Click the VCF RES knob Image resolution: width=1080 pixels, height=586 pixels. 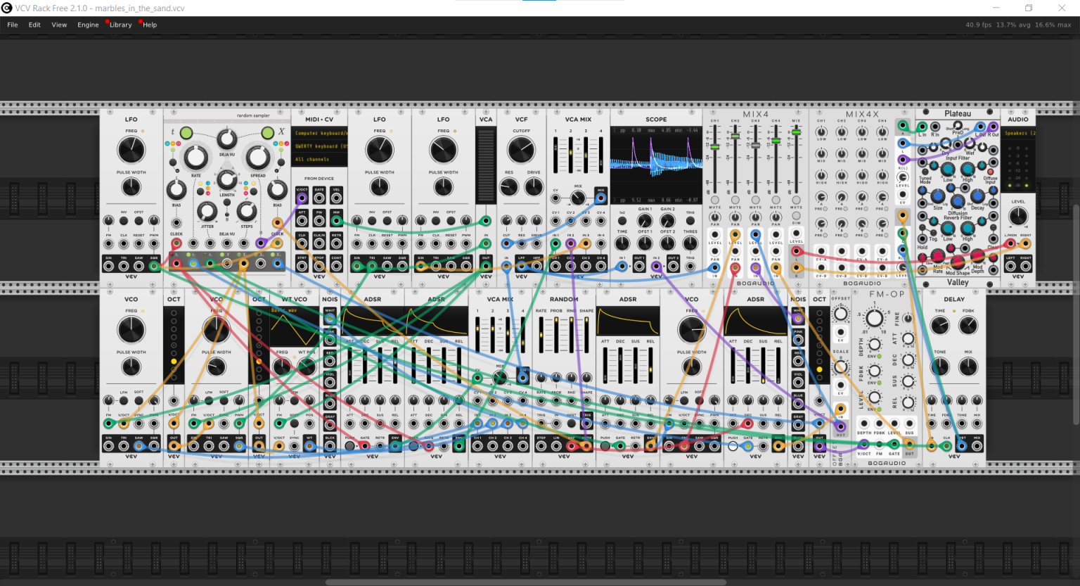click(x=508, y=187)
